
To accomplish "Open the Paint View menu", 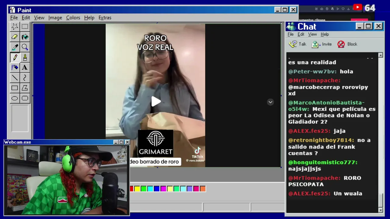I will pyautogui.click(x=39, y=18).
